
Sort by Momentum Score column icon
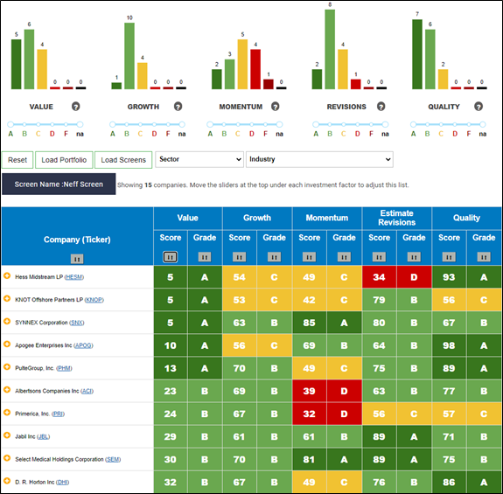click(309, 257)
